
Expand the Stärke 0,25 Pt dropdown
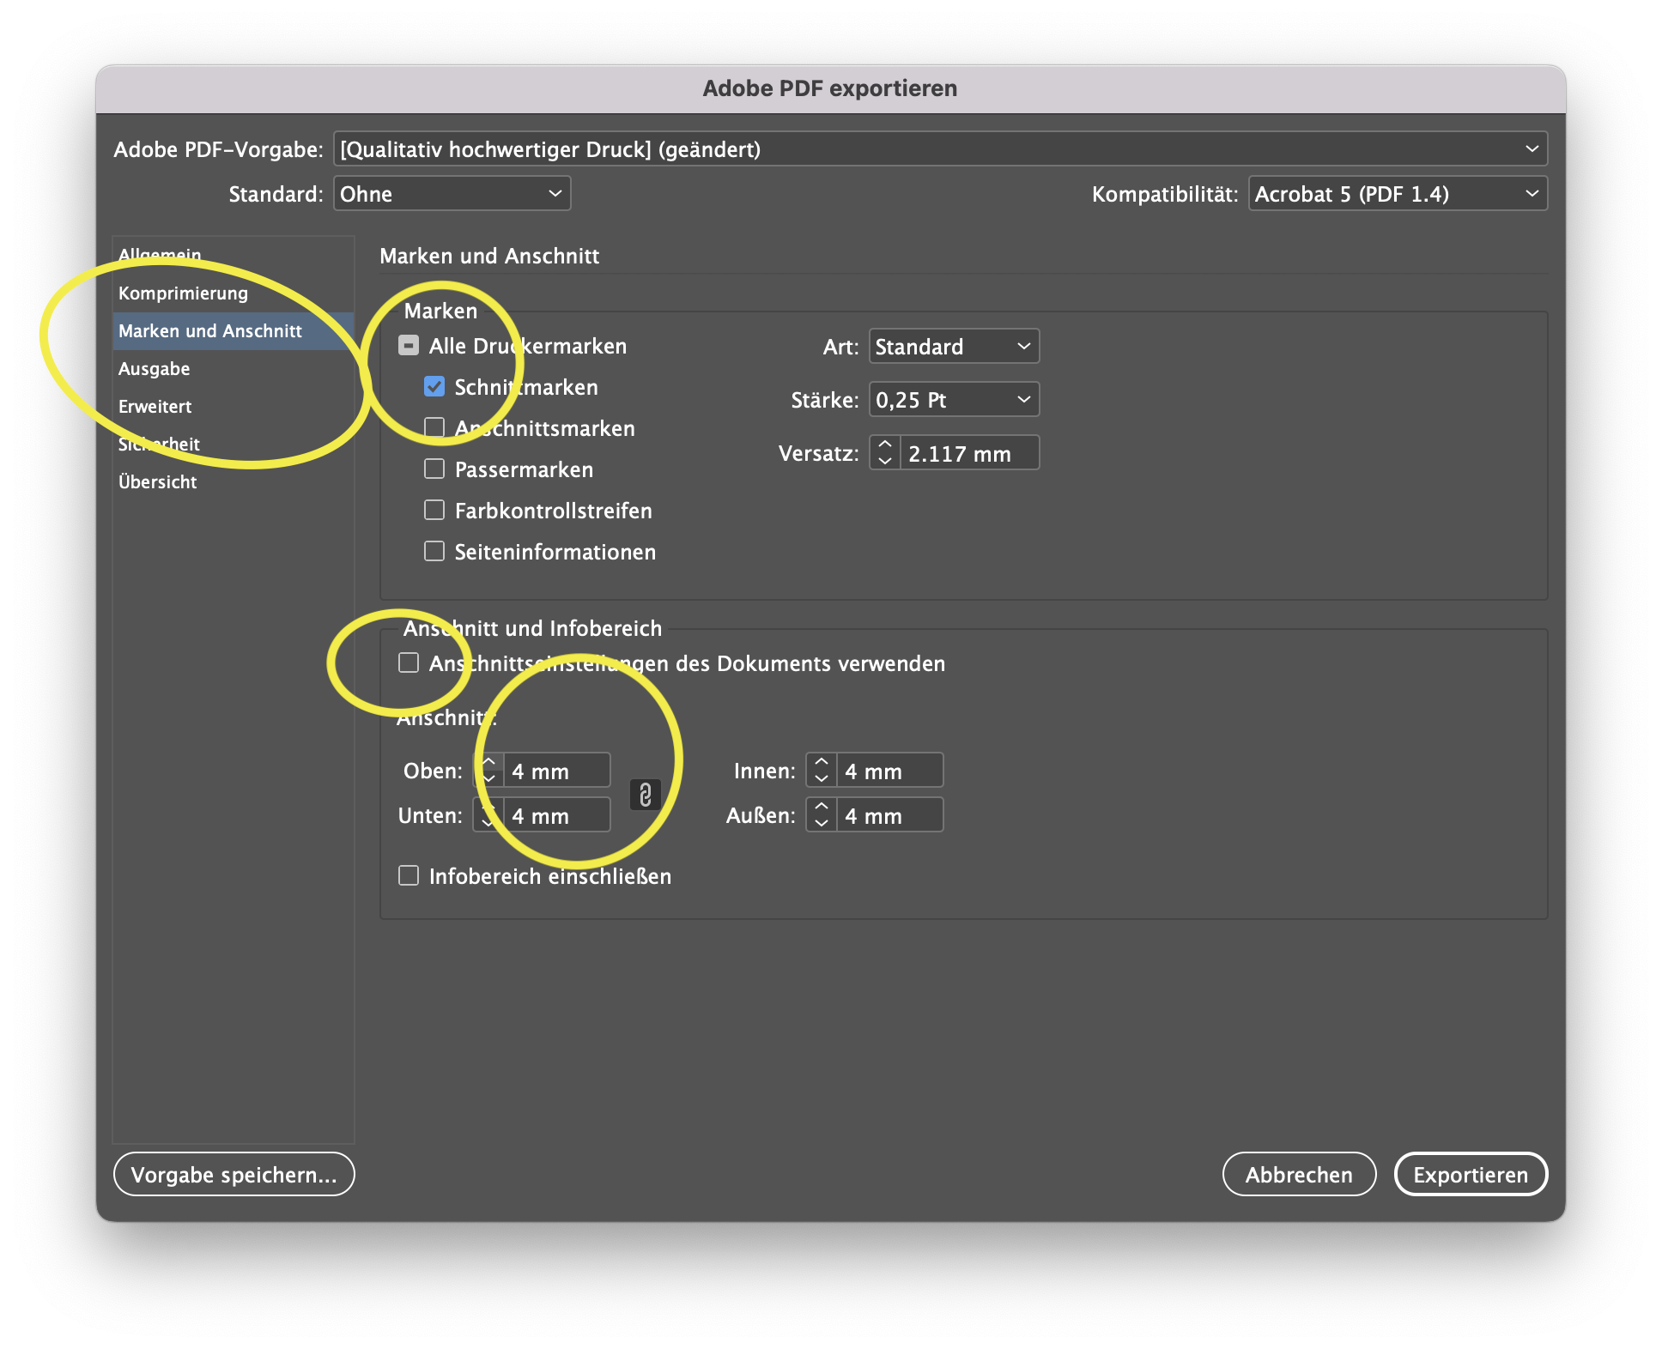(954, 400)
